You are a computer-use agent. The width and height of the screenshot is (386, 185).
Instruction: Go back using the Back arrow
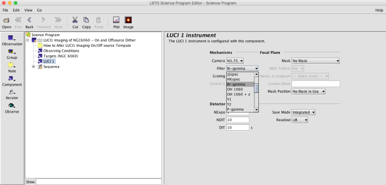29,20
